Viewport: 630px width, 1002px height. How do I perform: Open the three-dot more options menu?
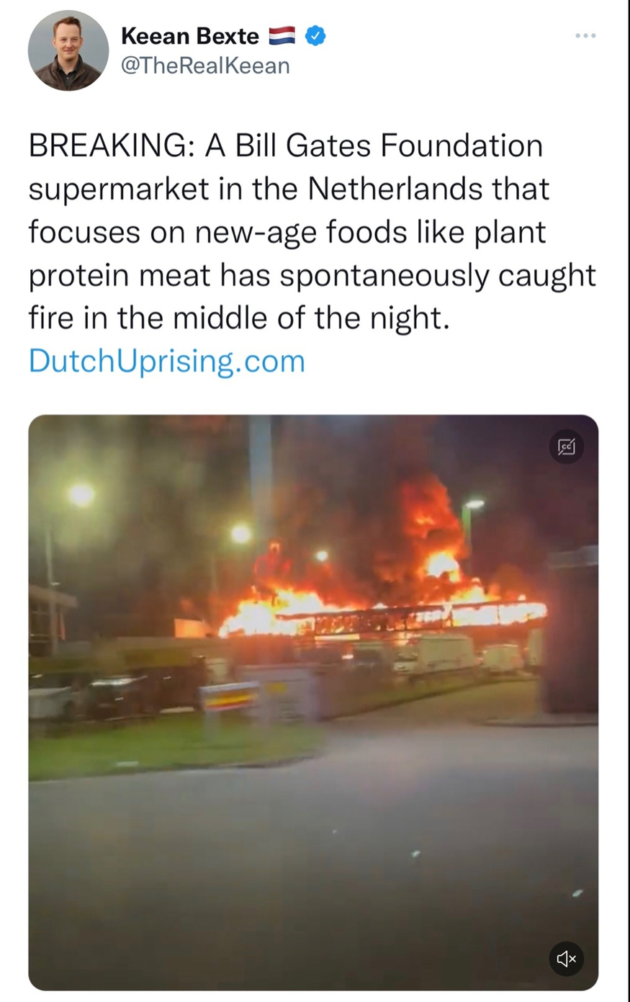pos(585,35)
